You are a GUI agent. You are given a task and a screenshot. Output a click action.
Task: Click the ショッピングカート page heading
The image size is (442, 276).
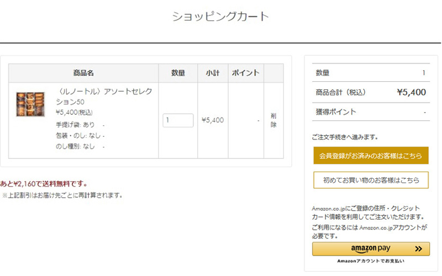pos(220,17)
